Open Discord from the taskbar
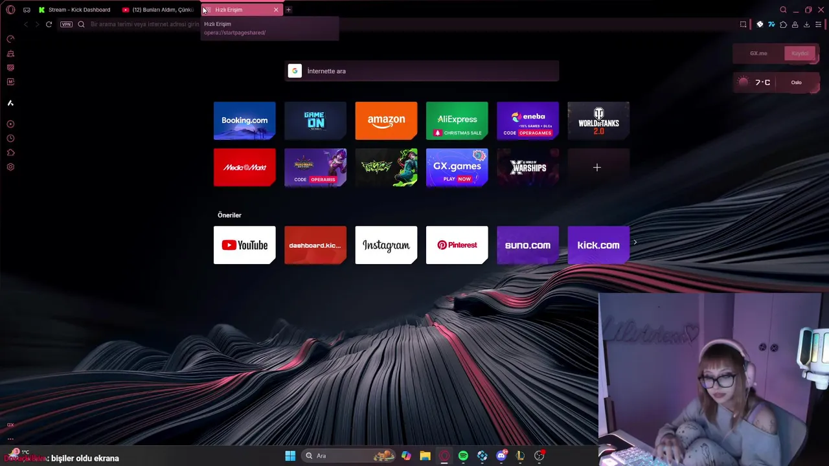The width and height of the screenshot is (829, 466). tap(501, 456)
